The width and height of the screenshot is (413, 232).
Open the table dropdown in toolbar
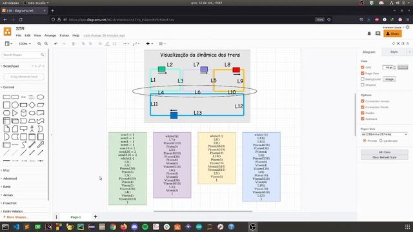point(162,44)
